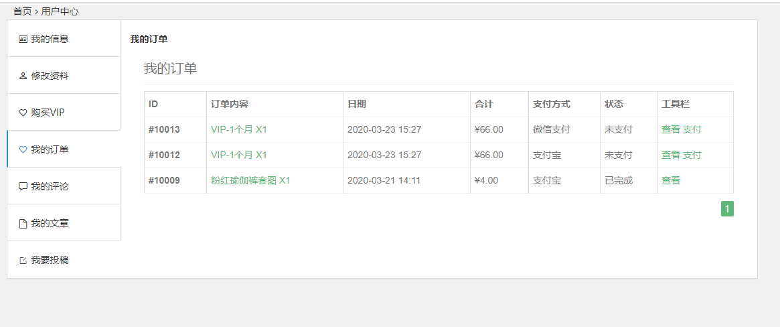This screenshot has height=327, width=780.
Task: Select the 修改资料 sidebar menu item
Action: [x=50, y=76]
